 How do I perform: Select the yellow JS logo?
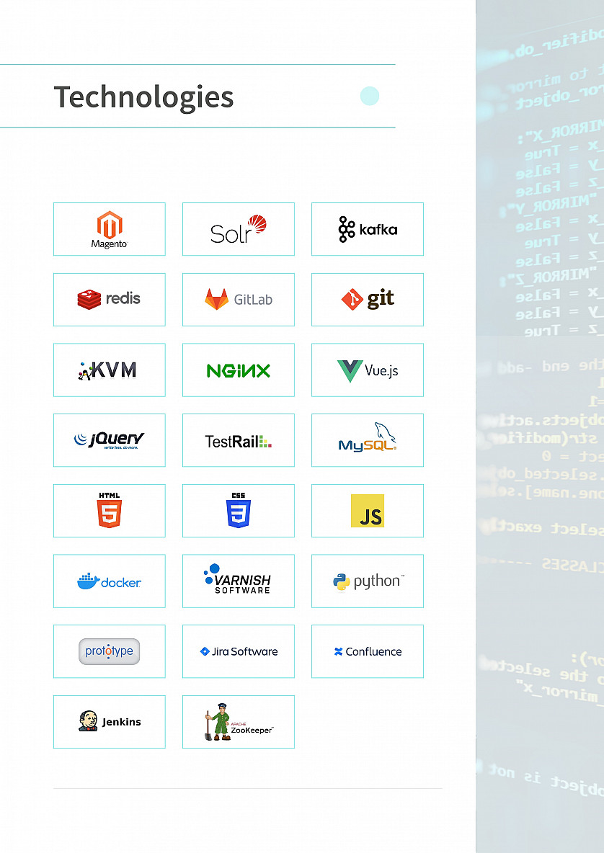pos(368,511)
